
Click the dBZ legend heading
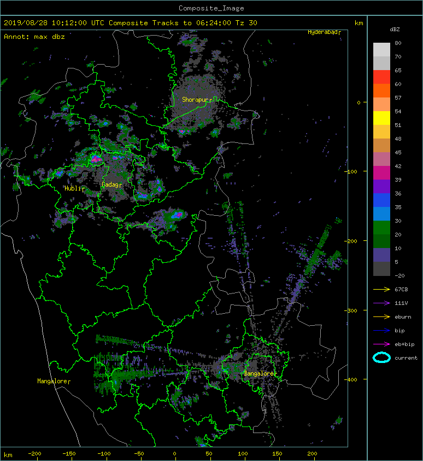(395, 30)
